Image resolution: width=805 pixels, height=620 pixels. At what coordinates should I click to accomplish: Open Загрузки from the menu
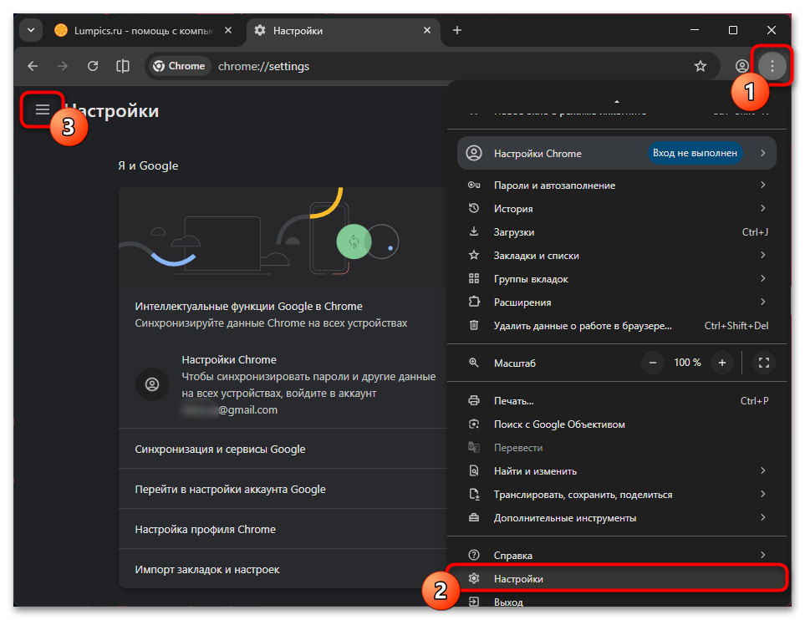pos(616,232)
